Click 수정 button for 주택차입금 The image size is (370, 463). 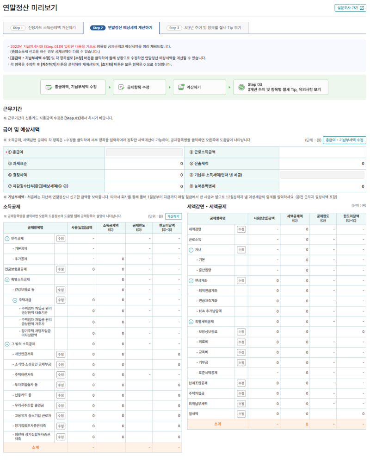(241, 393)
